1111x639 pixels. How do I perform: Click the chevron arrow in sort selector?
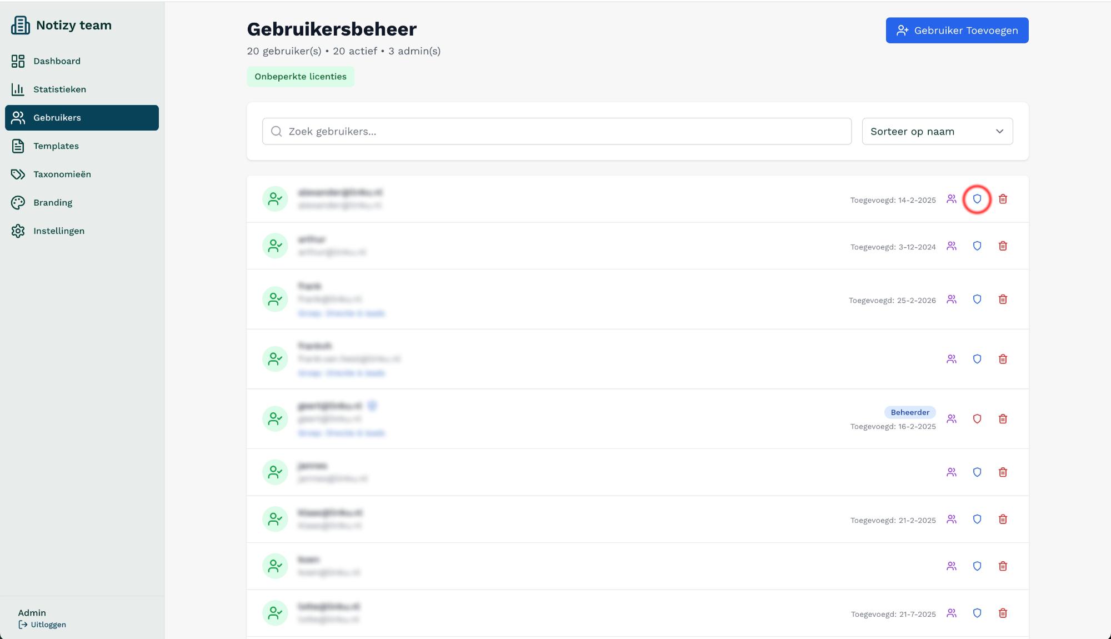pos(999,131)
